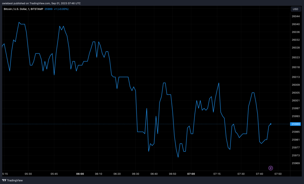Click the 26023 price axis label
The height and width of the screenshot is (184, 304).
point(296,57)
